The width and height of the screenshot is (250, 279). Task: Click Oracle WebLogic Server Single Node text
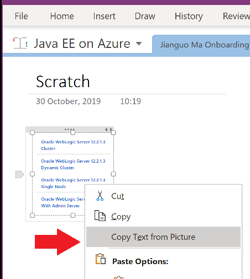[73, 183]
